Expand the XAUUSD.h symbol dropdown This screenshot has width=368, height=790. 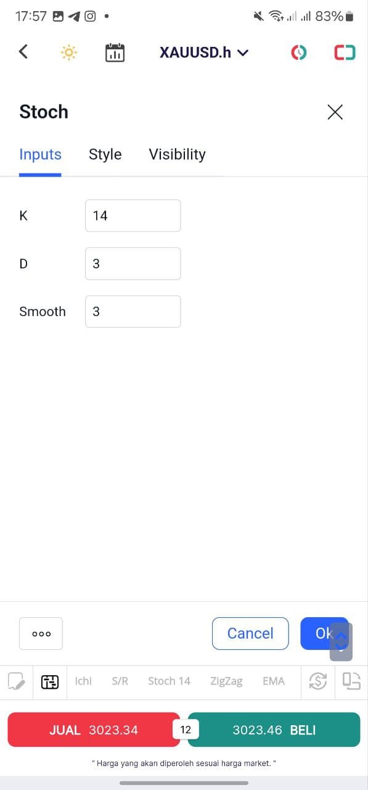point(204,52)
